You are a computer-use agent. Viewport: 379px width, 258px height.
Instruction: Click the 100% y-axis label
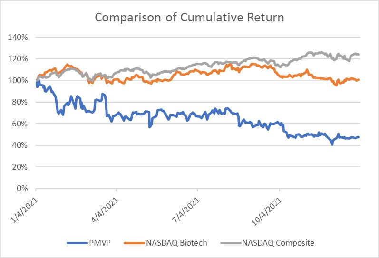pos(18,80)
